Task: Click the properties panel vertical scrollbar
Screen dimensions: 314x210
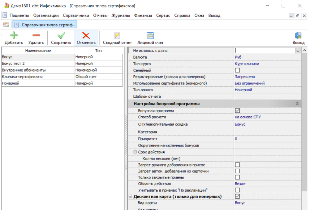Action: [x=305, y=123]
